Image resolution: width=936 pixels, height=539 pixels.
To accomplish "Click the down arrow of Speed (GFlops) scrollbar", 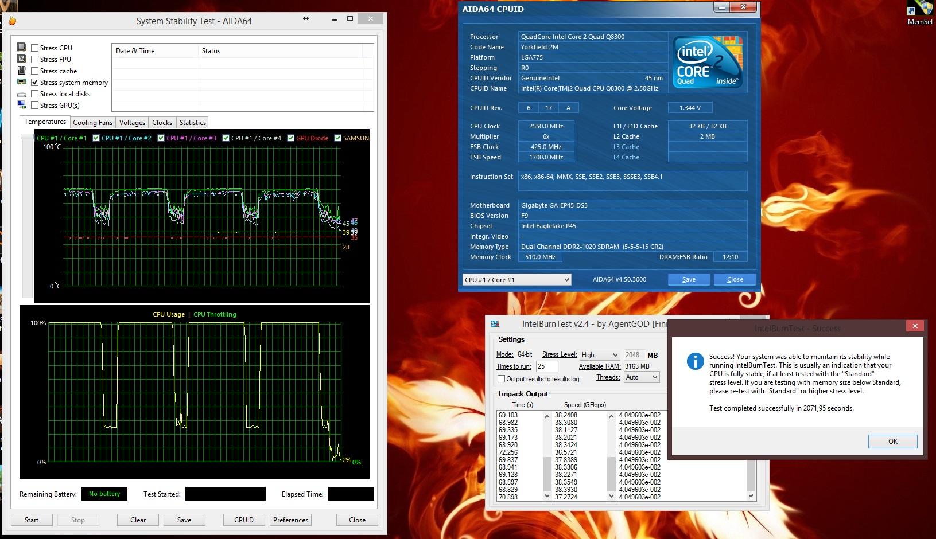I will tap(612, 496).
